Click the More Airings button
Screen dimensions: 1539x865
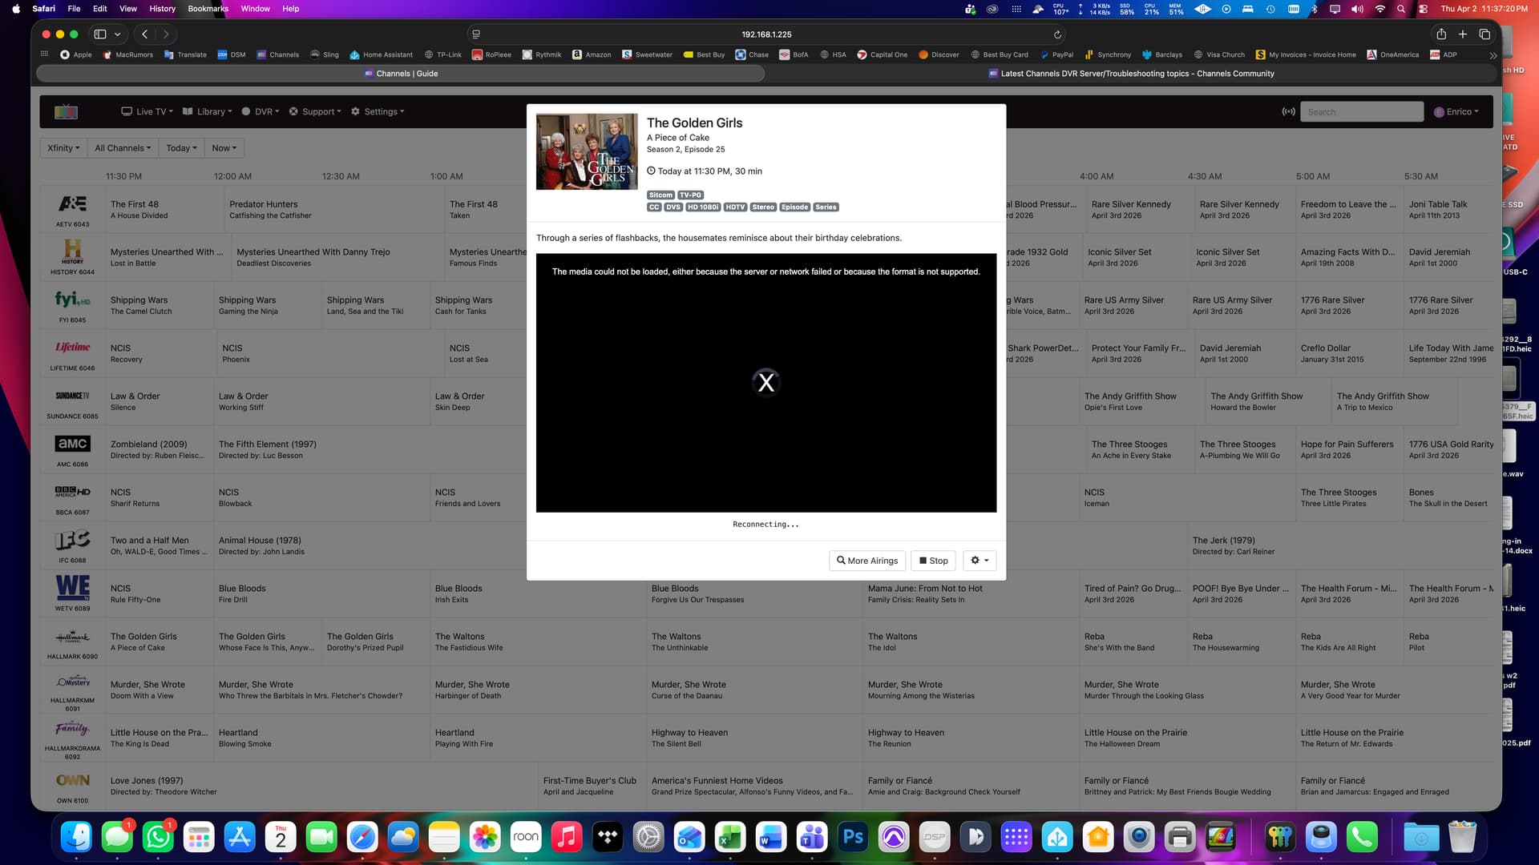point(866,561)
